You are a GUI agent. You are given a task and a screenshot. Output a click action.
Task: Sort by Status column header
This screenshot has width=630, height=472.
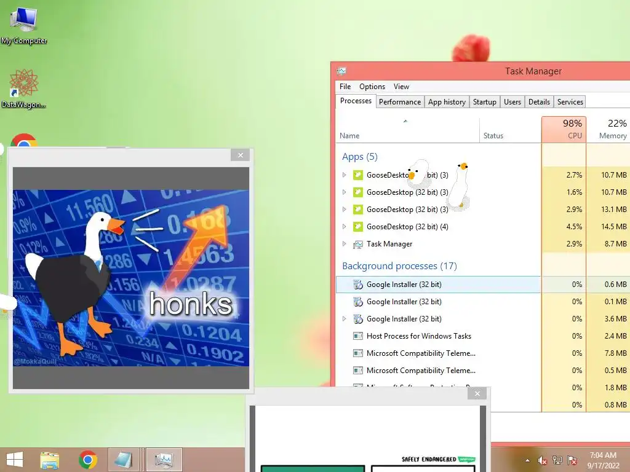point(510,130)
